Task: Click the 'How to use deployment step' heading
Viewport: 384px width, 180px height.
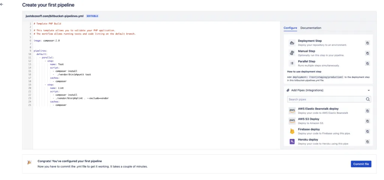Action: point(304,72)
